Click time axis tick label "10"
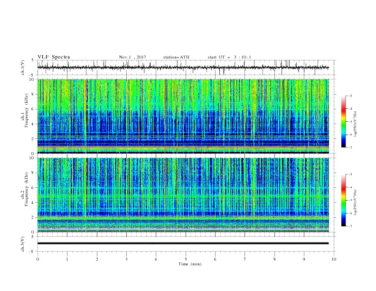This screenshot has height=291, width=376. click(x=334, y=259)
